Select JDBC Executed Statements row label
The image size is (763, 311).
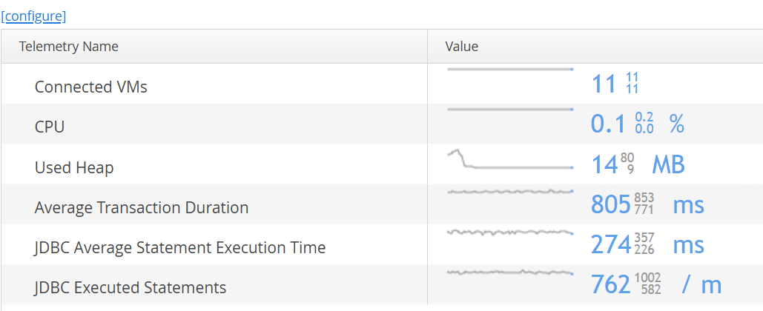point(131,287)
